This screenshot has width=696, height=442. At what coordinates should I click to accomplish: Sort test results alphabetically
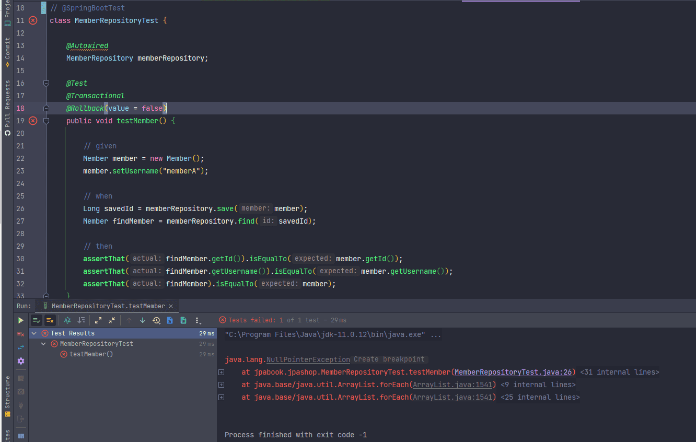pyautogui.click(x=67, y=320)
